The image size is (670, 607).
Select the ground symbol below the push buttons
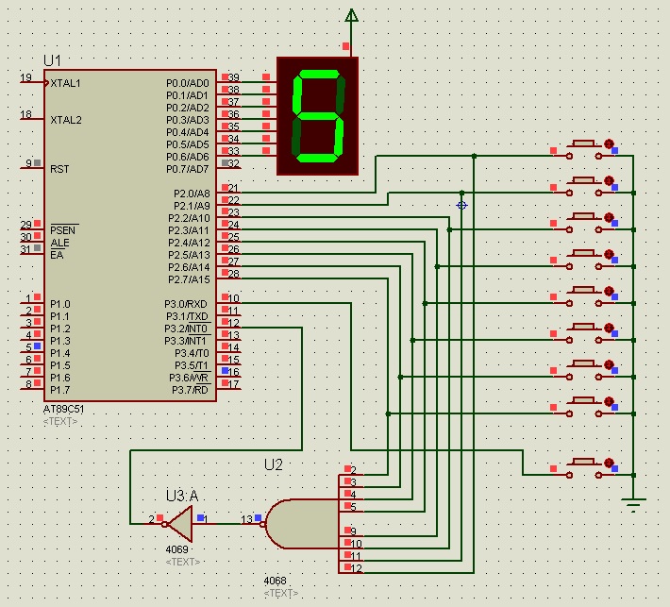633,505
